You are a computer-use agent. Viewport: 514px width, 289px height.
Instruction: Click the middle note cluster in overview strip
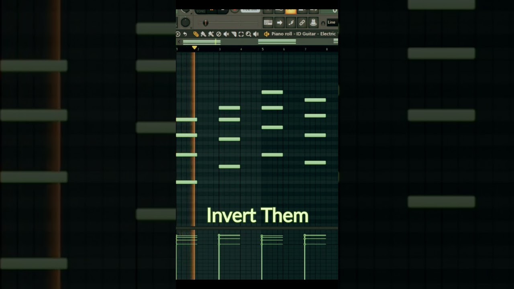click(277, 42)
